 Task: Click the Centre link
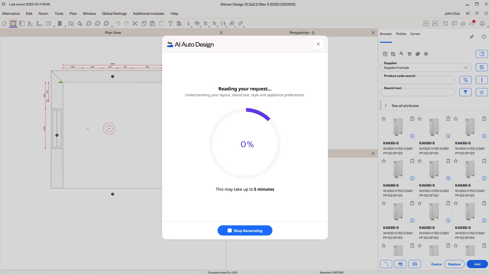tap(436, 264)
